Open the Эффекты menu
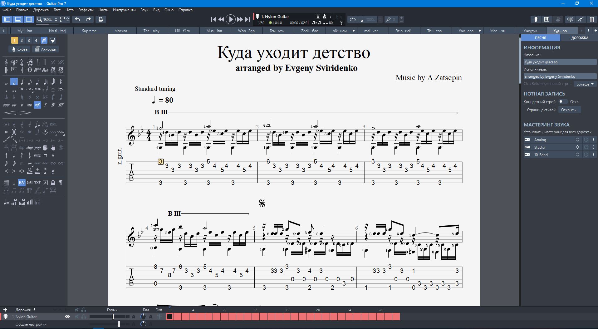The image size is (598, 329). click(x=86, y=10)
